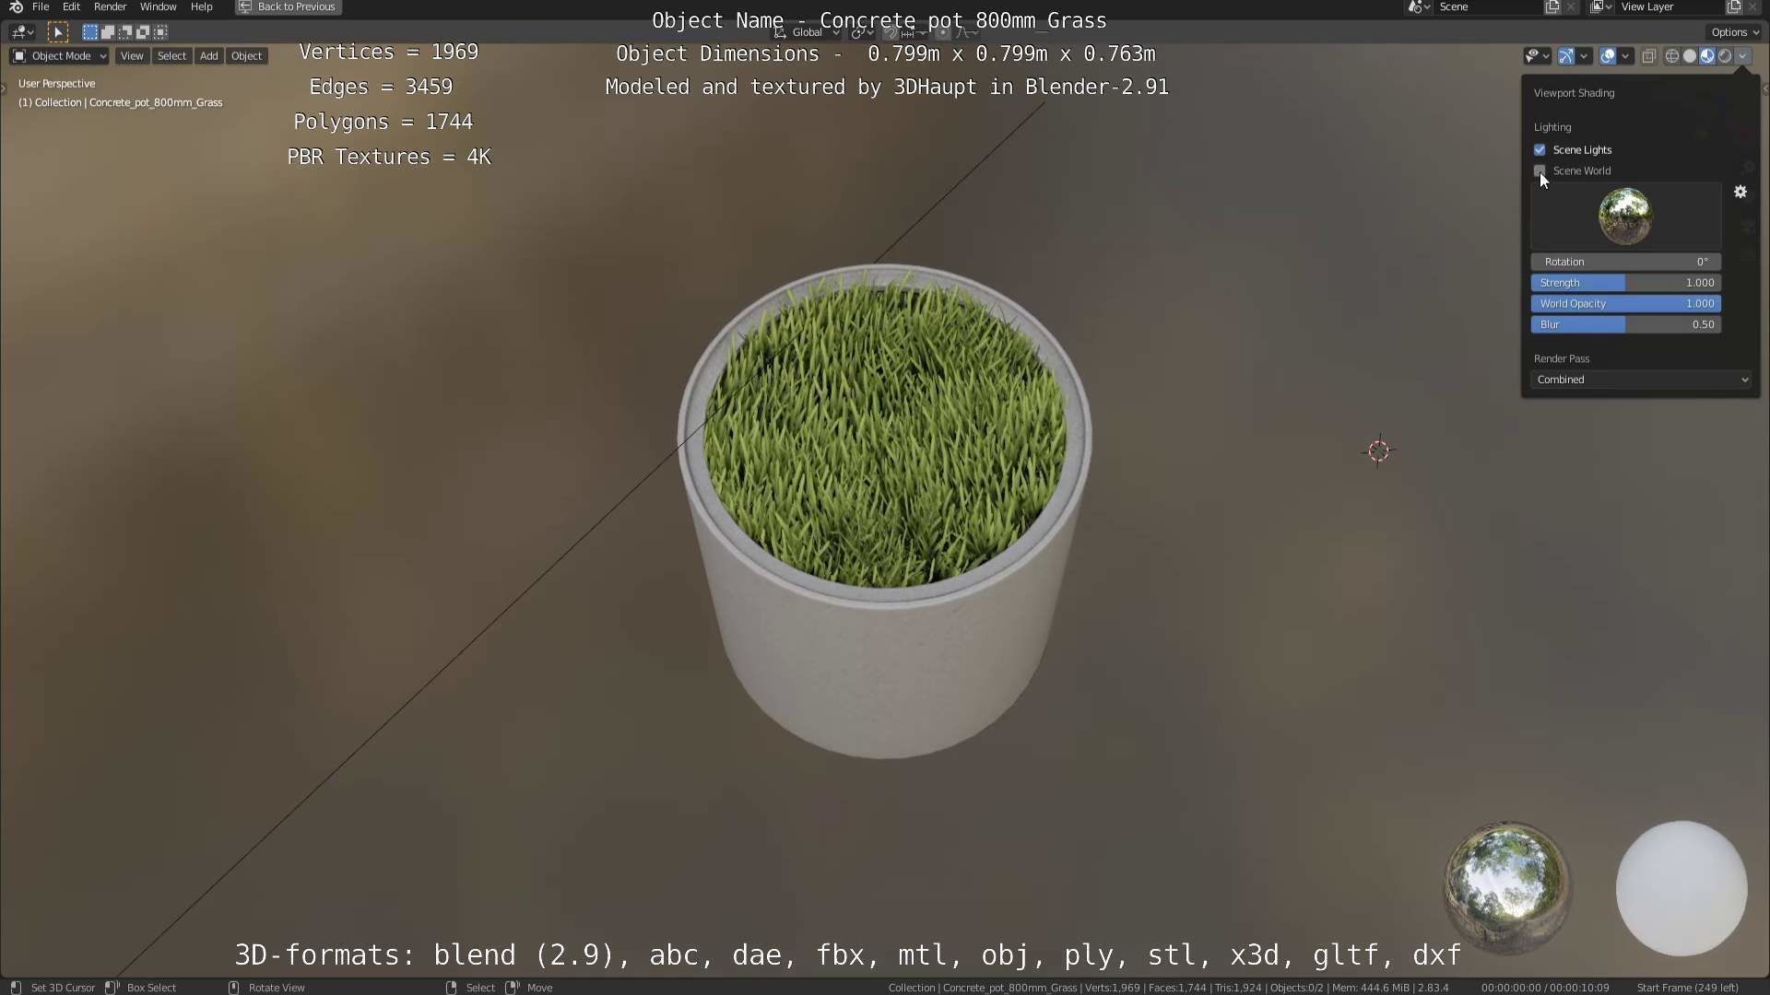Open the snapping options dropdown
Screen dimensions: 1770x995
point(913,32)
